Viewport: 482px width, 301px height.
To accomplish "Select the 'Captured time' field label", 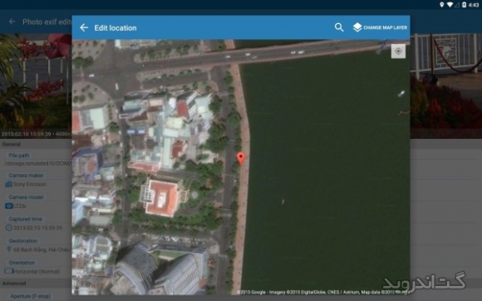I will click(25, 219).
